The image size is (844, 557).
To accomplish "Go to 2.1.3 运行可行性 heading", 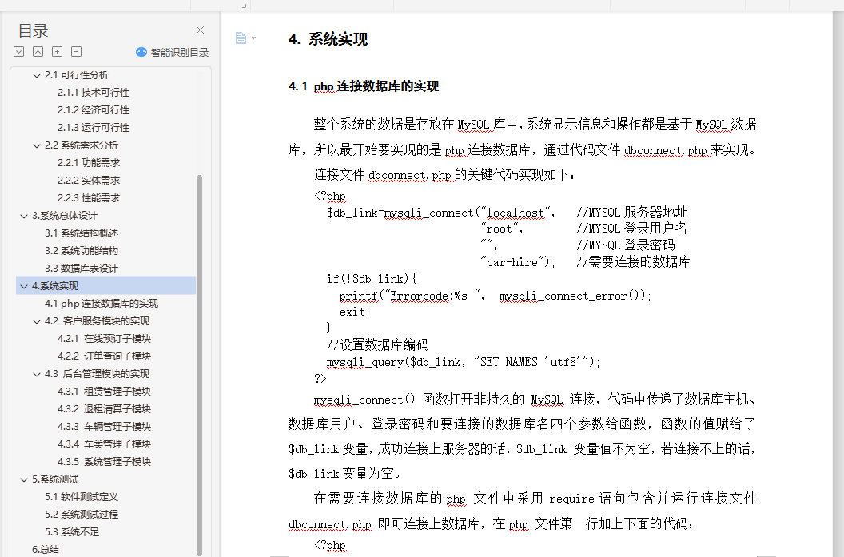I will click(x=94, y=128).
